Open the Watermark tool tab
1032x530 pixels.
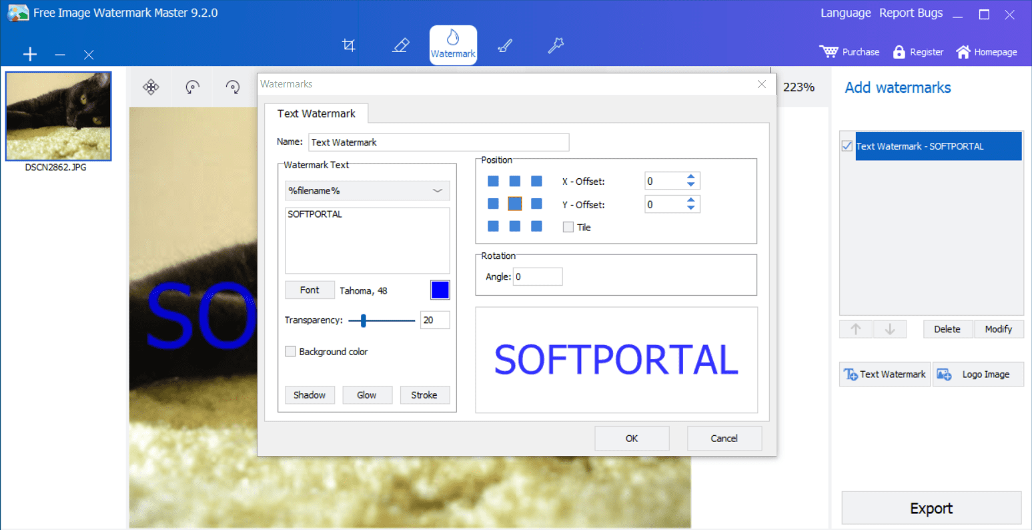tap(453, 45)
